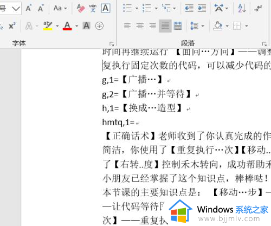This screenshot has height=226, width=271.
Task: Toggle character shading
Action: (x=86, y=26)
